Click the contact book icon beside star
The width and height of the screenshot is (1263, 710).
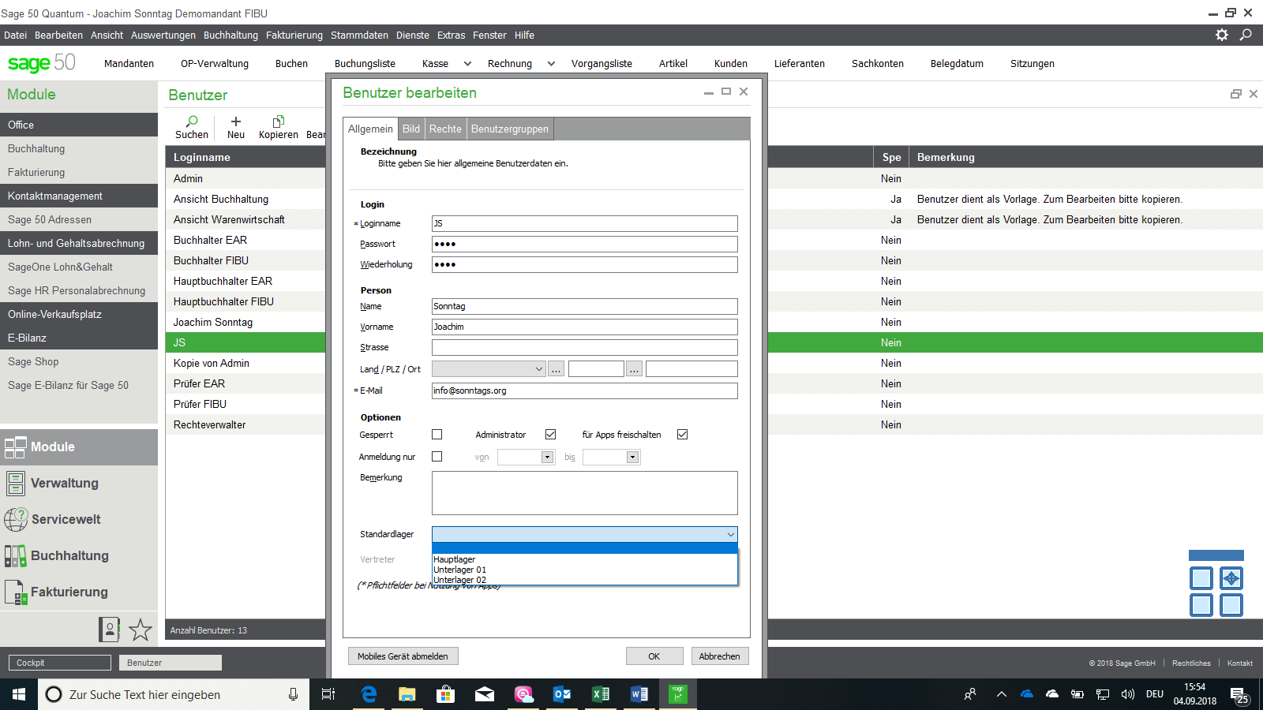[109, 629]
